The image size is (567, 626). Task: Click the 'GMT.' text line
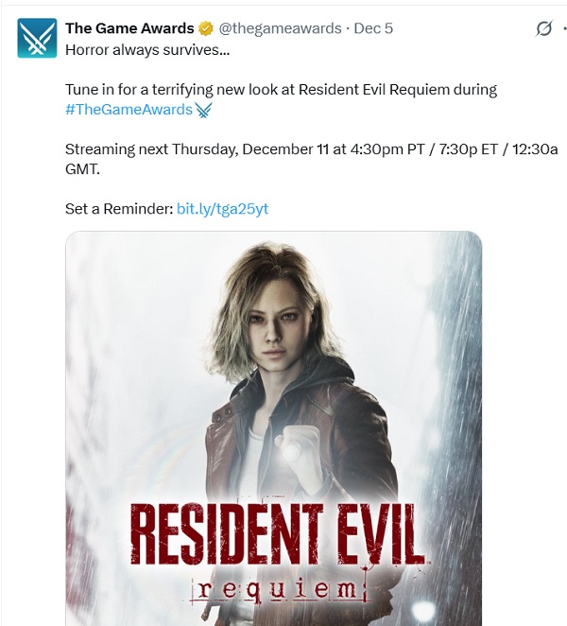82,169
